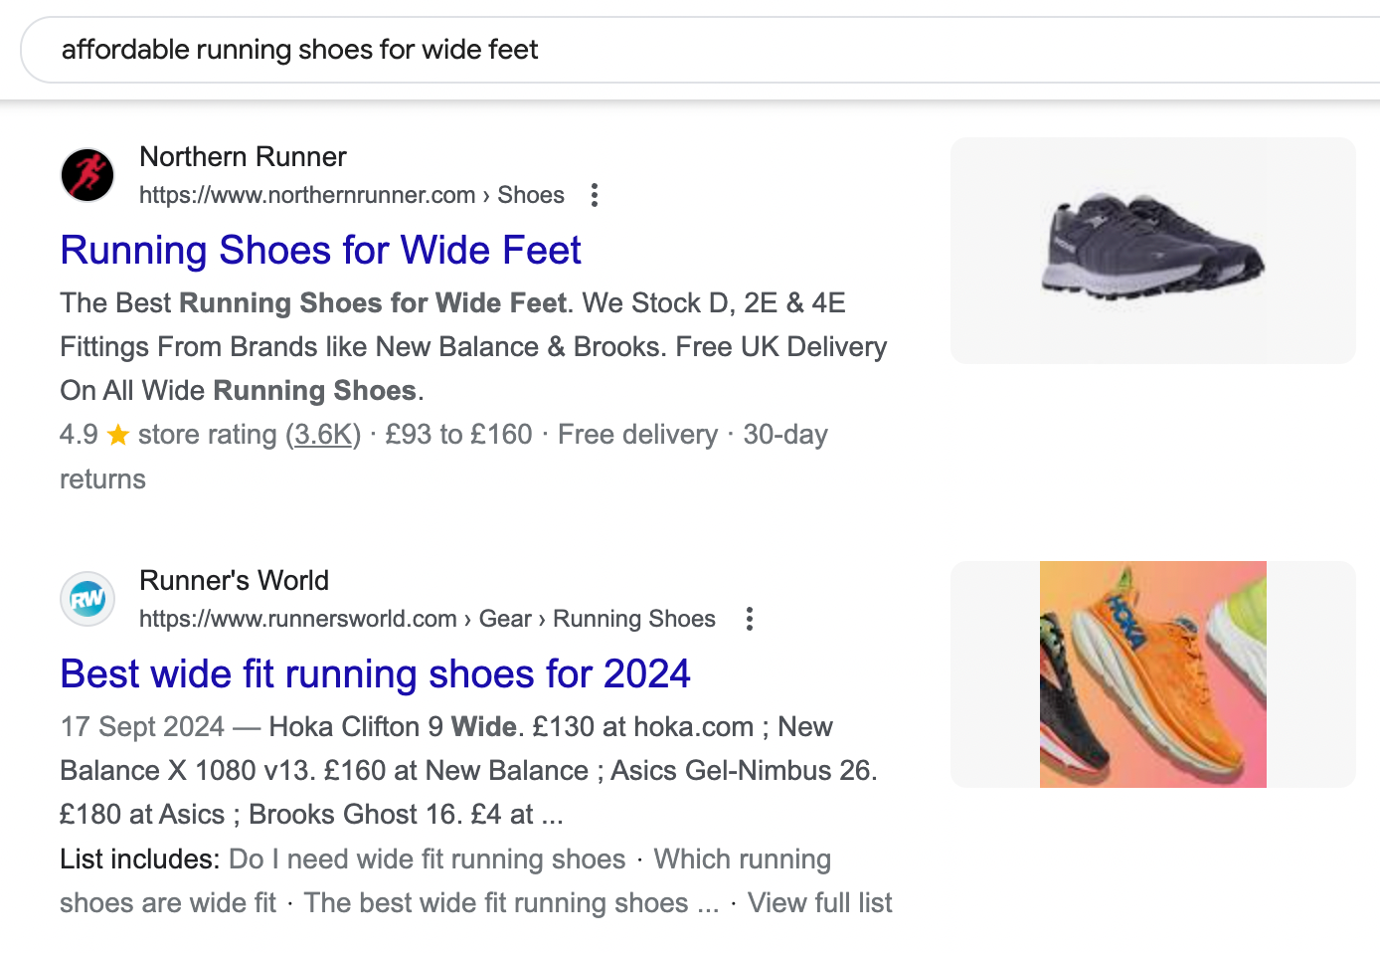Screen dimensions: 1380x953
Task: Open the three-dot menu on the Runner's World result
Action: [x=749, y=619]
